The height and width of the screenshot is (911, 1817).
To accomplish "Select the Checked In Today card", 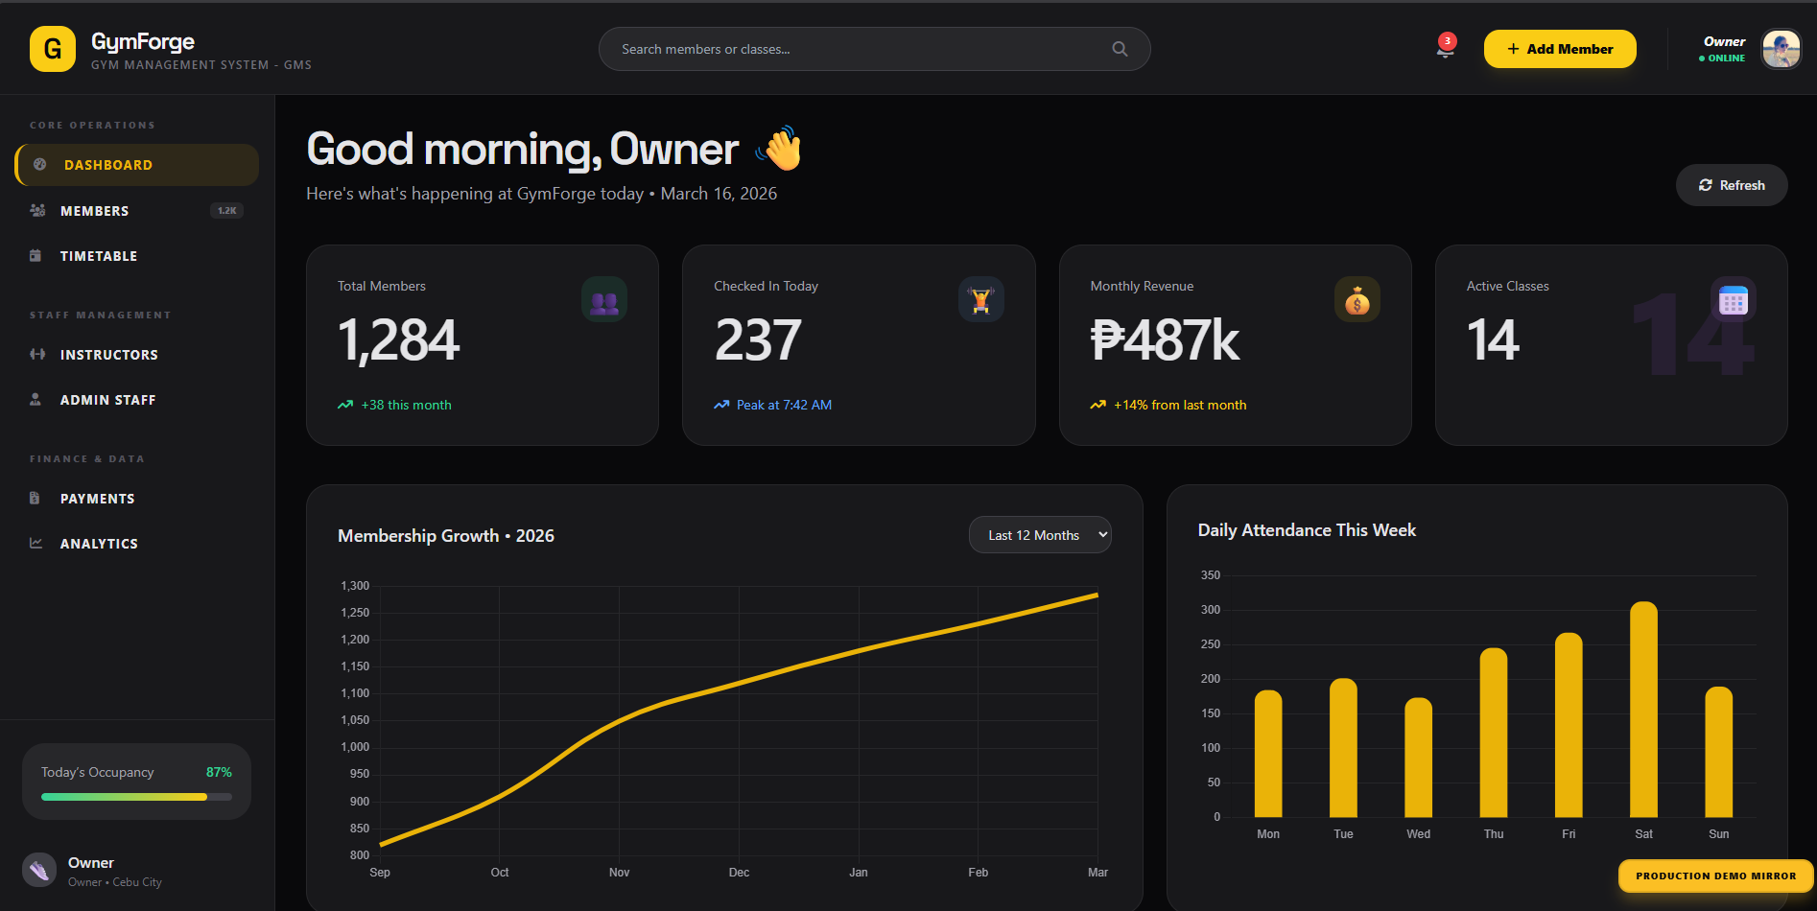I will (x=859, y=345).
